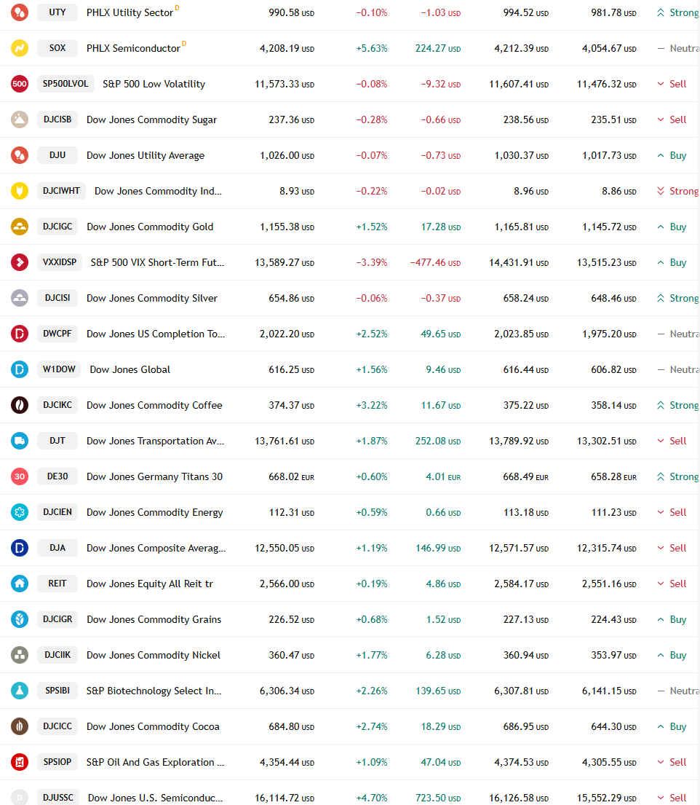Open the PHLX Utility Sector link
Viewport: 700px width, 805px height.
(130, 13)
